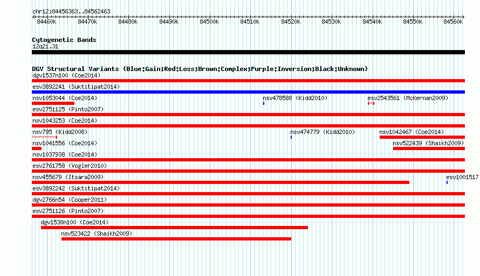The width and height of the screenshot is (480, 276).
Task: Open the esv2751126 (Pinto2007) label
Action: click(68, 211)
